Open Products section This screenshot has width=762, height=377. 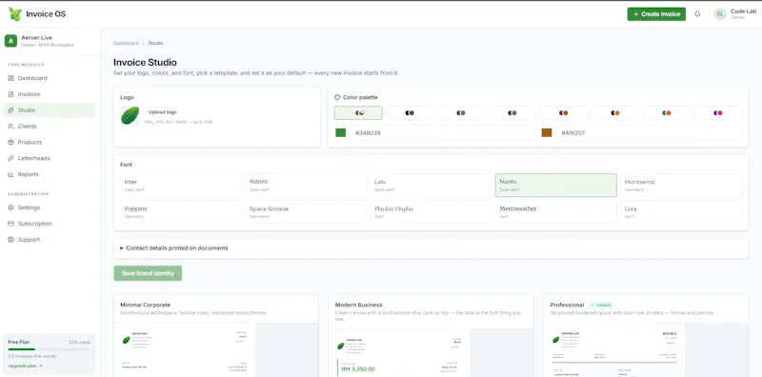pyautogui.click(x=49, y=143)
